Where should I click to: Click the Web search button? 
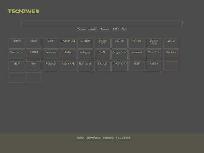click(124, 29)
